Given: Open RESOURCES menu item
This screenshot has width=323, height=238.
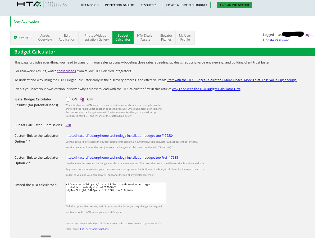Looking at the screenshot, I should [149, 5].
